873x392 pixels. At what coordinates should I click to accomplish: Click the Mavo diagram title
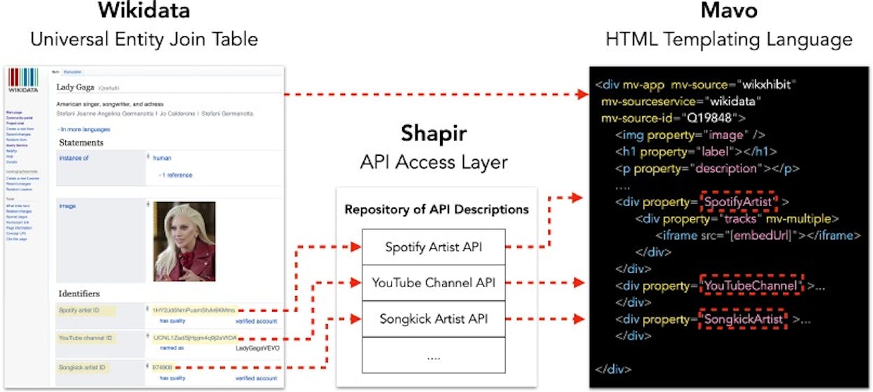[728, 10]
